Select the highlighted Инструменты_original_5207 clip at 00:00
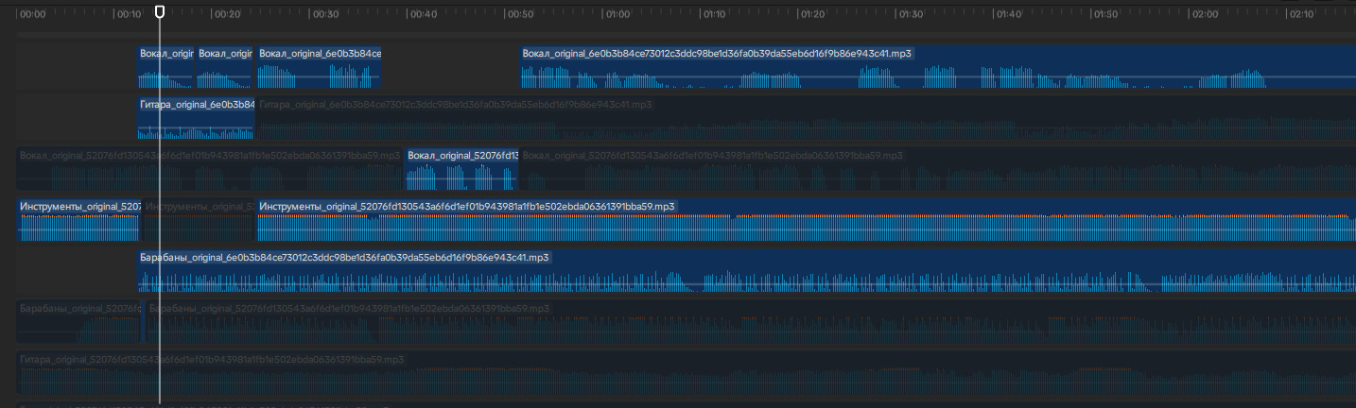Viewport: 1356px width, 408px height. tap(78, 219)
